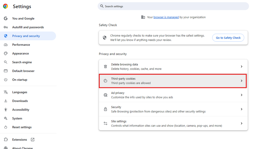Screen dimensions: 272x149
Task: Click the cookie icon beside Third-party cookies
Action: [105, 81]
